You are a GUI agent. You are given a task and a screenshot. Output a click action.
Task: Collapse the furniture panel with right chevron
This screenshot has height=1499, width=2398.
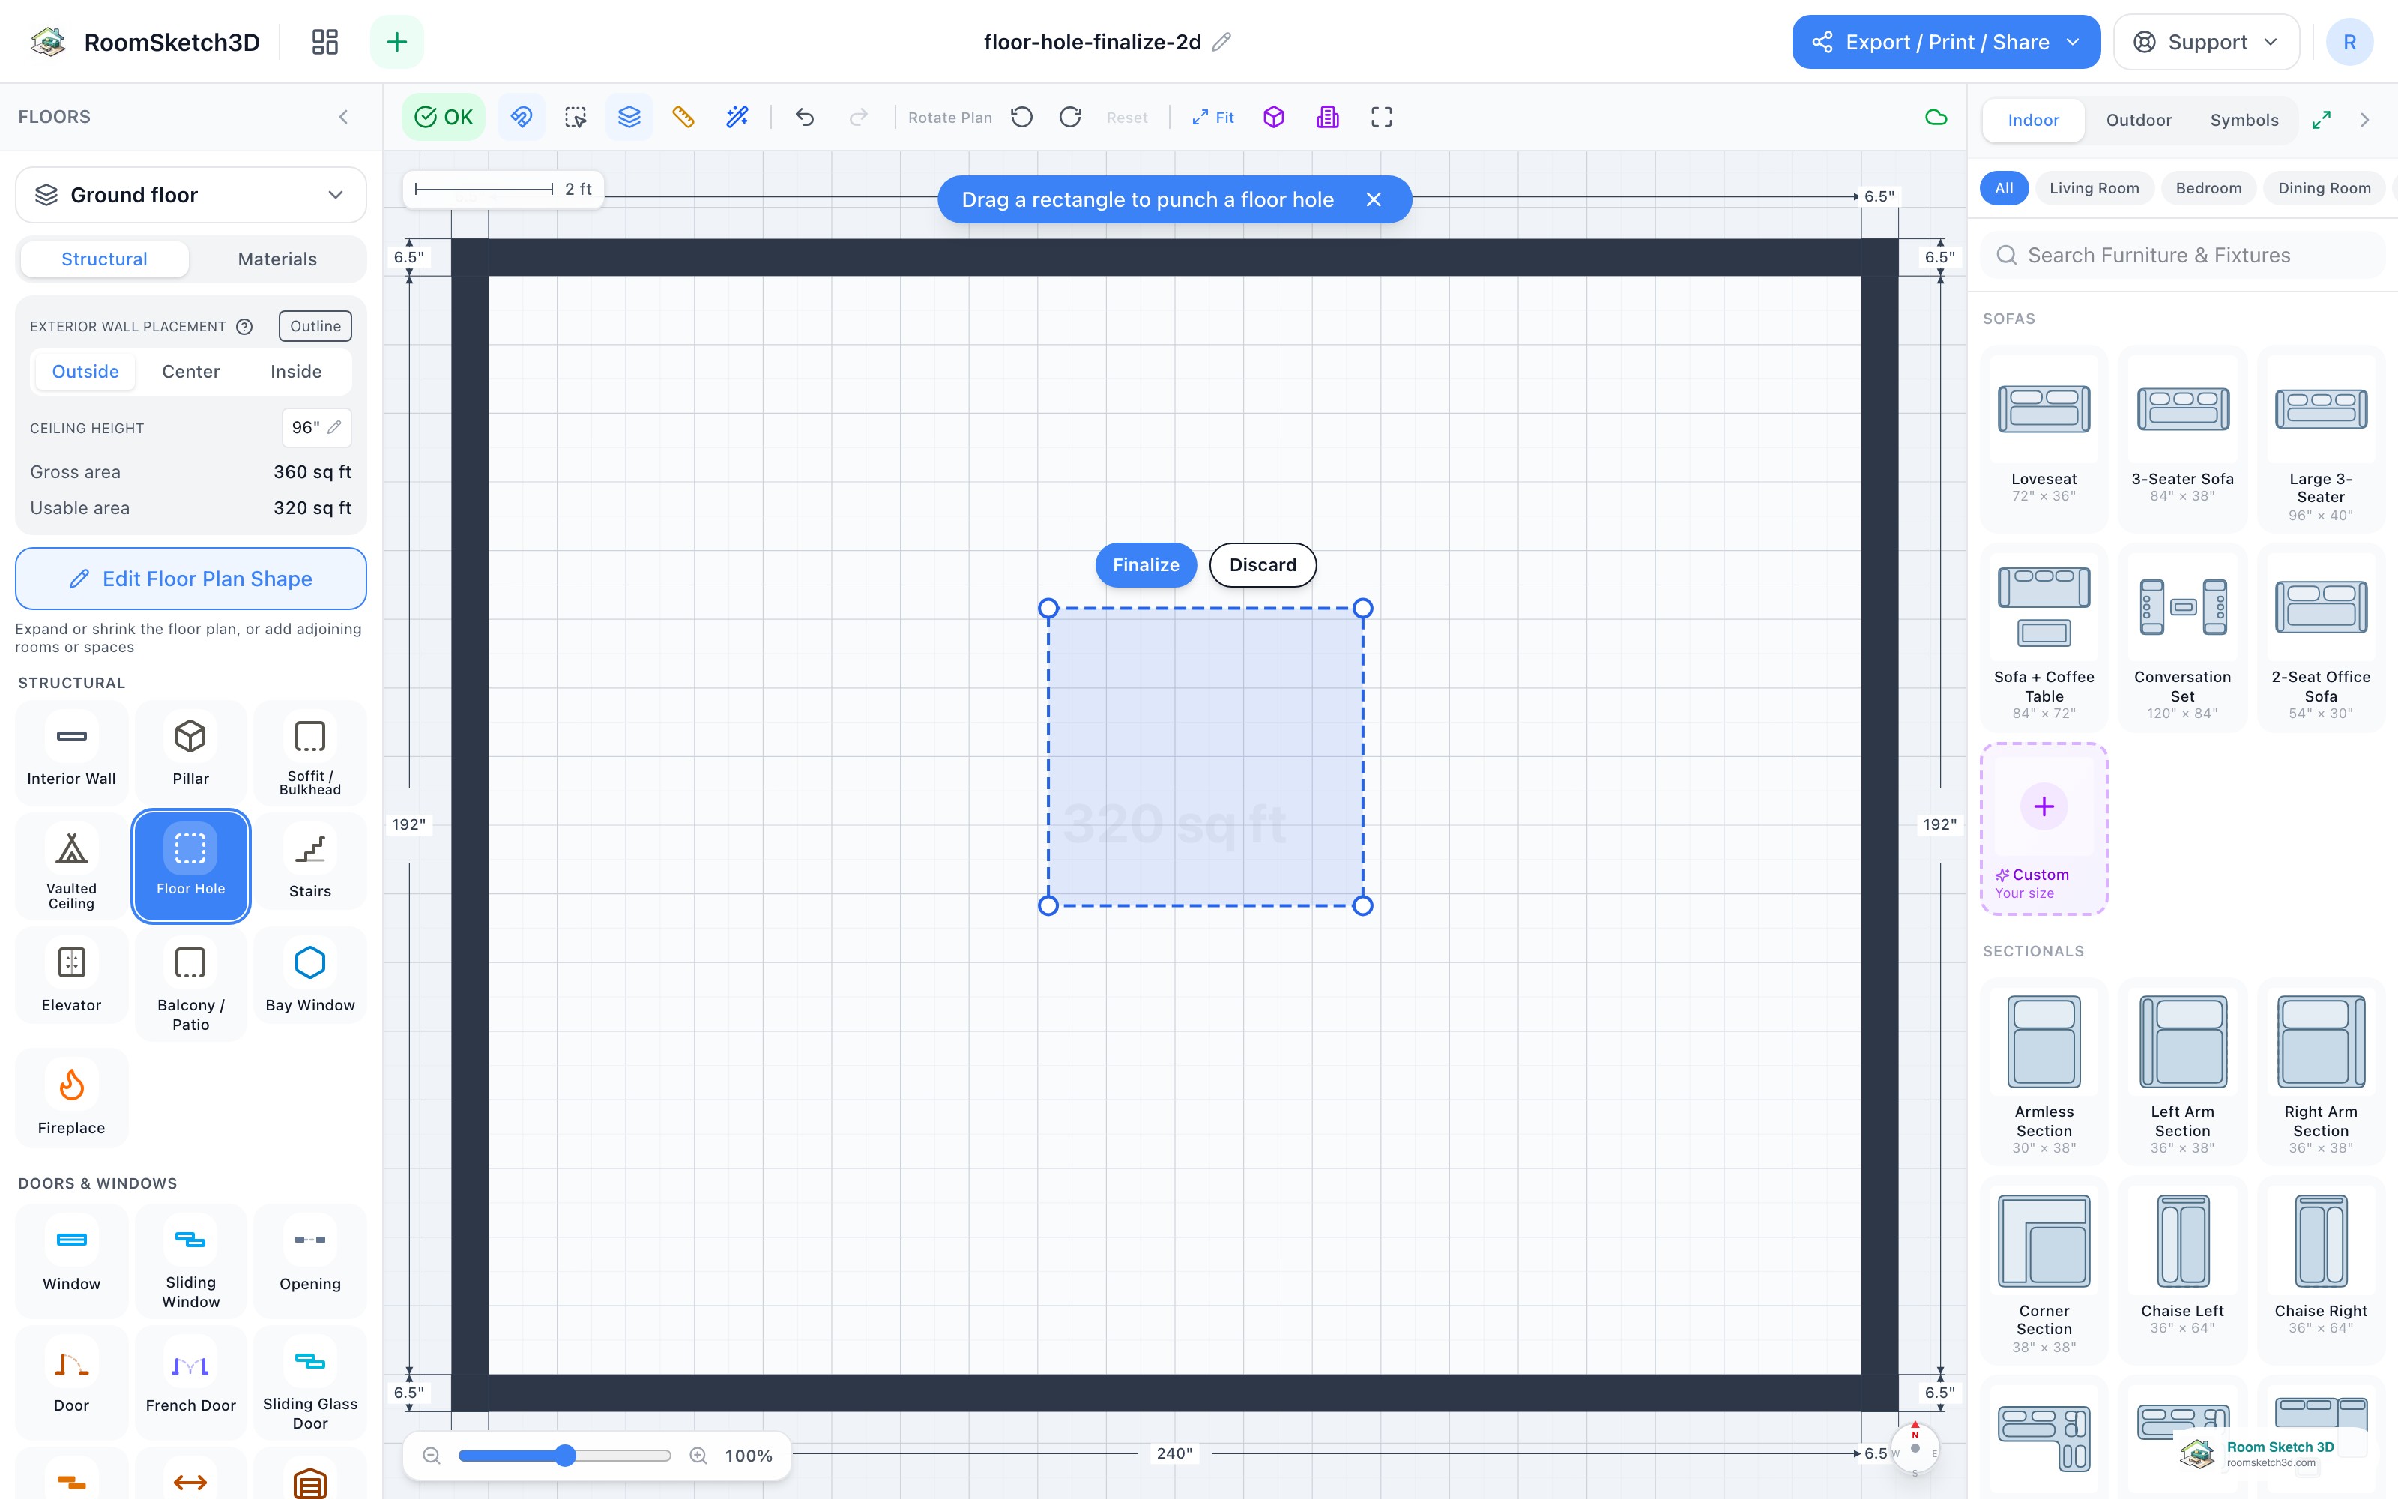[2364, 120]
